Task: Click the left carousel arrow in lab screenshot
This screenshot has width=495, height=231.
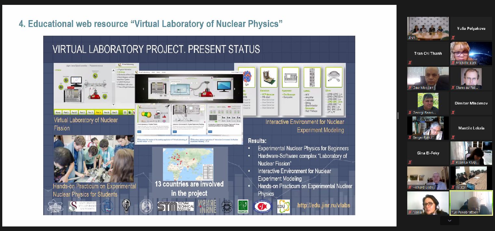Action: coord(143,89)
